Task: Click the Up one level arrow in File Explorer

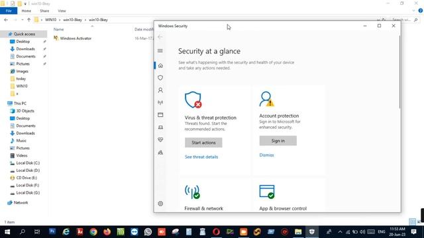Action: pyautogui.click(x=29, y=20)
